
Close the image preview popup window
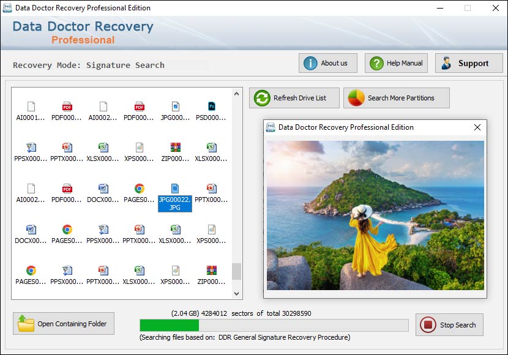[x=477, y=127]
